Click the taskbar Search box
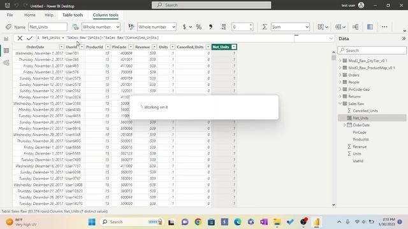This screenshot has height=229, width=408. [132, 222]
